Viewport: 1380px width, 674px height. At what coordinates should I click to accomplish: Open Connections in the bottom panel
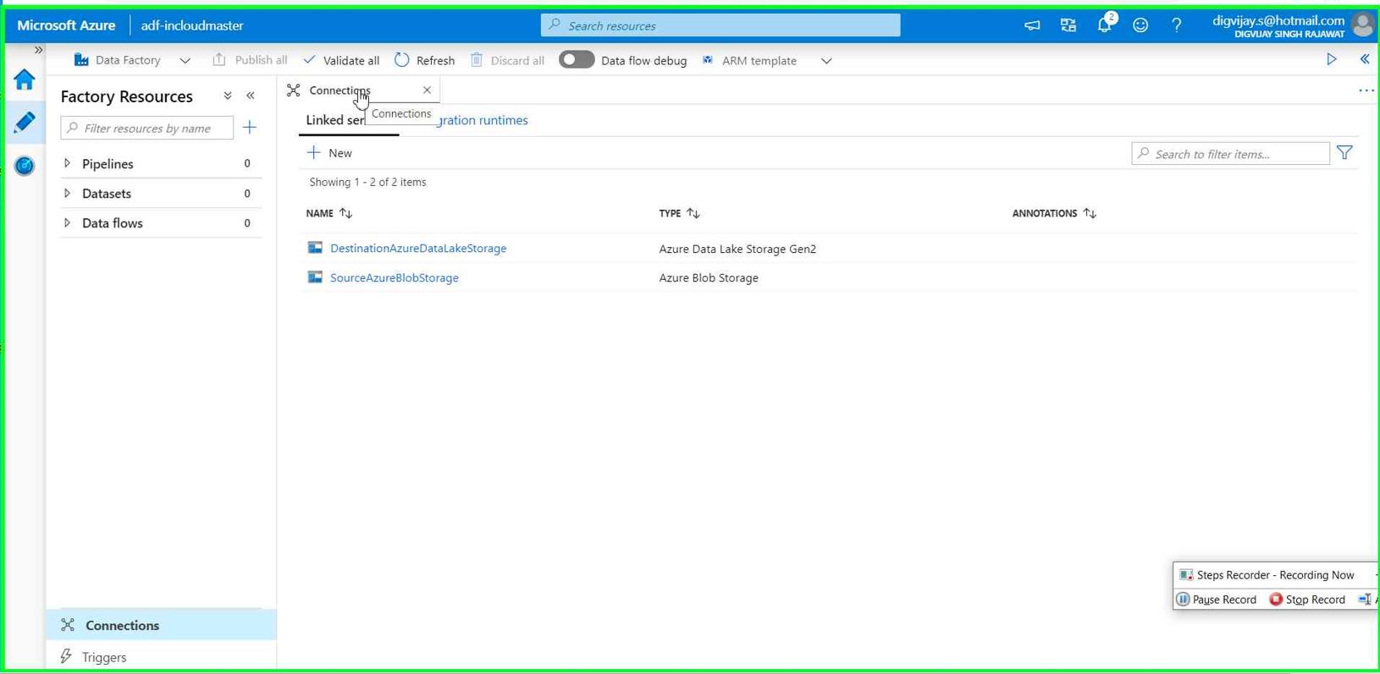161,625
